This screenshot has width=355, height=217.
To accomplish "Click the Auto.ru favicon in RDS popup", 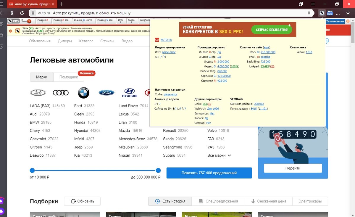I will click(157, 40).
